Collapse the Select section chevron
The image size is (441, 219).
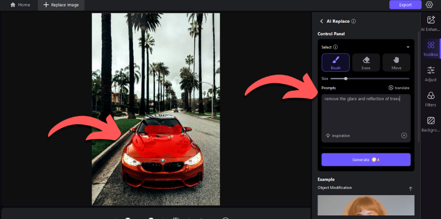tap(408, 47)
